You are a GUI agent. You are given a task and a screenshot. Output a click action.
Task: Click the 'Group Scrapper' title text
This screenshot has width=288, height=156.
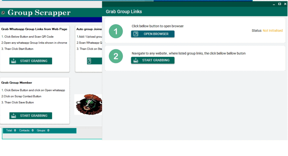[39, 12]
